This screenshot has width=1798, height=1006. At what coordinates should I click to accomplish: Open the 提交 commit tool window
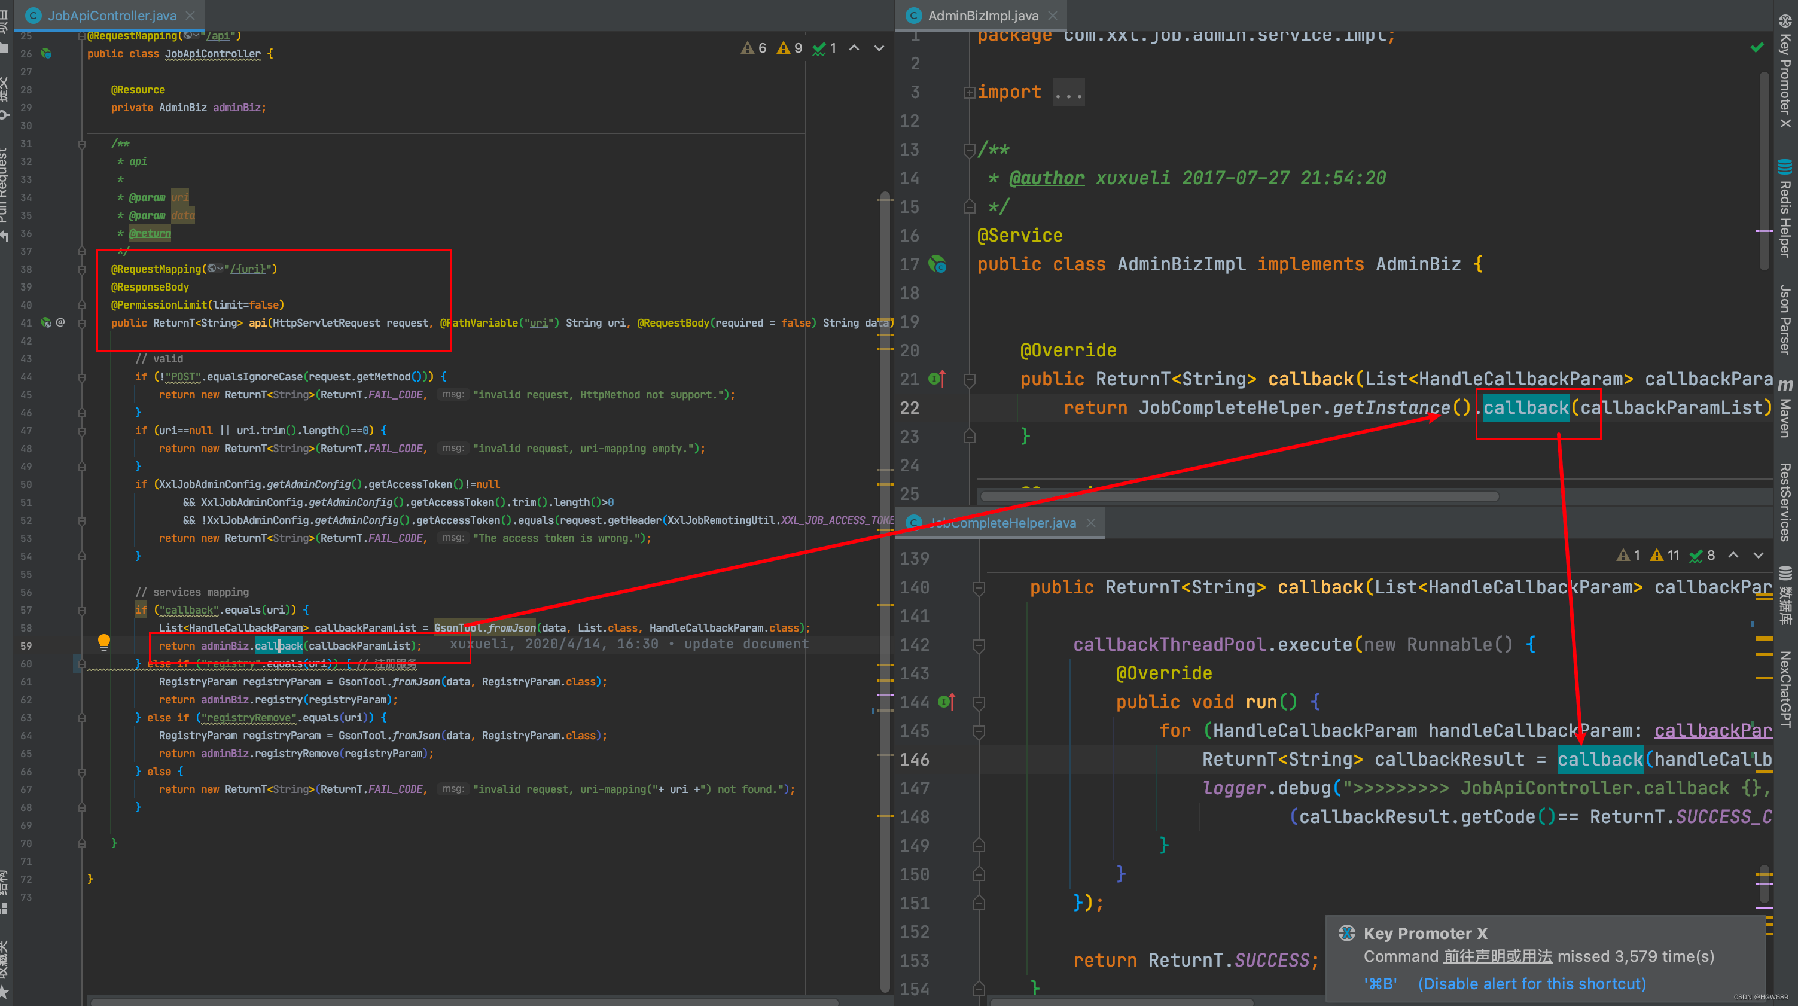tap(5, 97)
